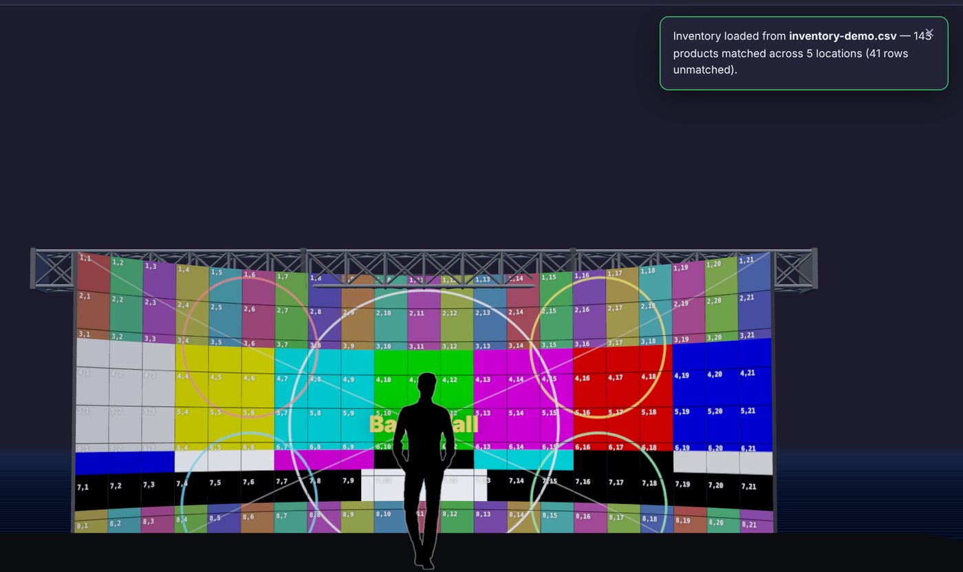
Task: Click the human scale silhouette figure
Action: pos(424,471)
